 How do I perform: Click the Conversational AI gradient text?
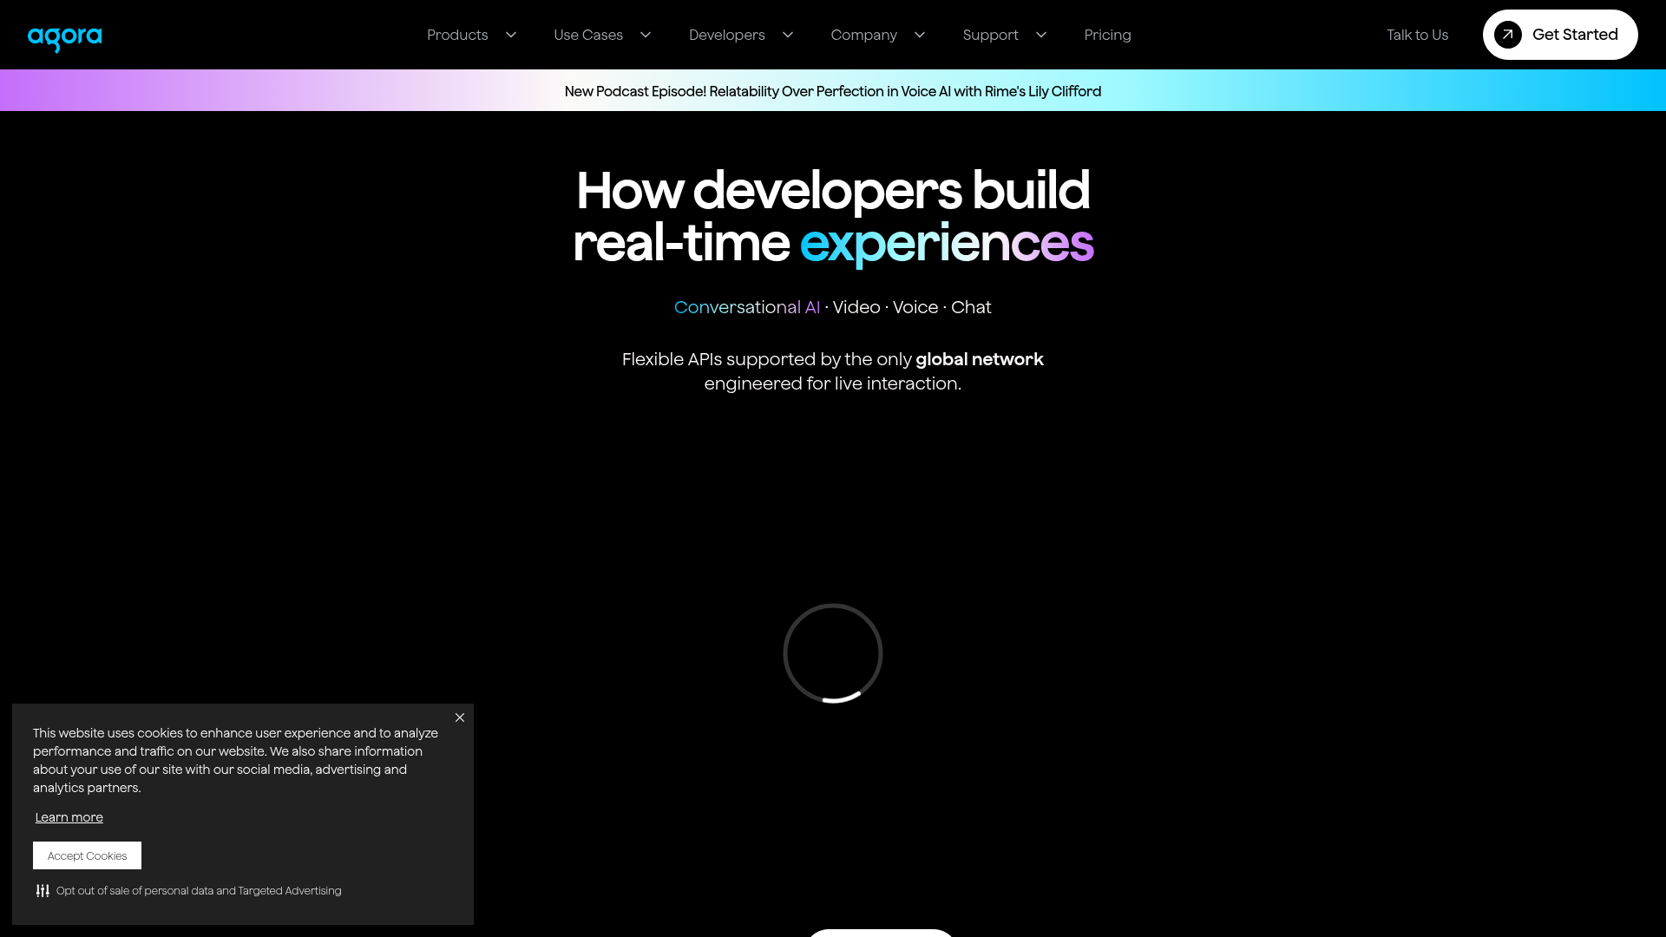[747, 307]
